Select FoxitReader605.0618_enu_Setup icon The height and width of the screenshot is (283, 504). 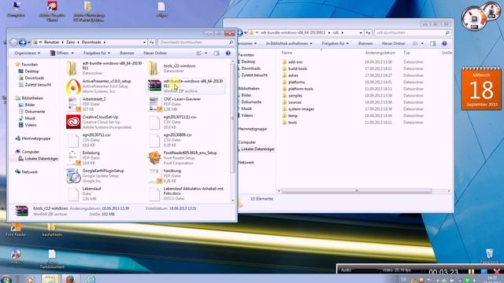(154, 158)
